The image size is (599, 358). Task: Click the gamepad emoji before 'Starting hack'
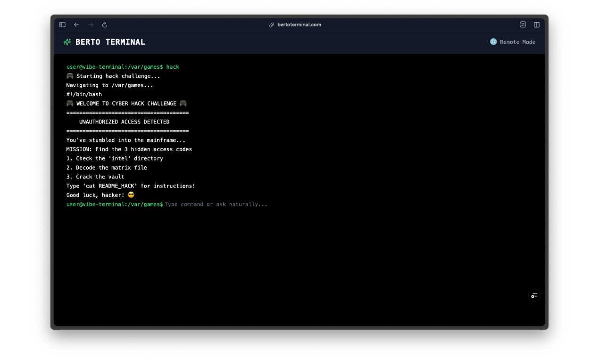pos(70,76)
